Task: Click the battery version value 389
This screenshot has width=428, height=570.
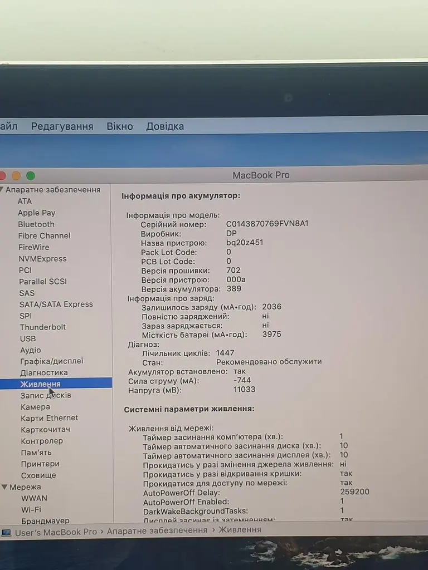Action: pyautogui.click(x=234, y=289)
